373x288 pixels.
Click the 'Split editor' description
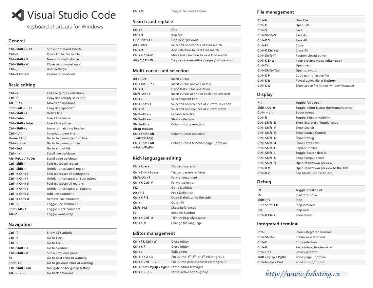tap(179, 252)
